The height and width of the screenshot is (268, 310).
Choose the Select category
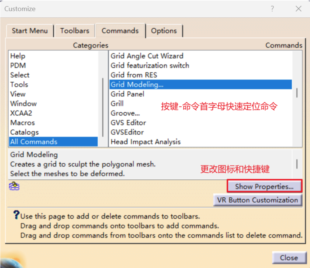(53, 75)
